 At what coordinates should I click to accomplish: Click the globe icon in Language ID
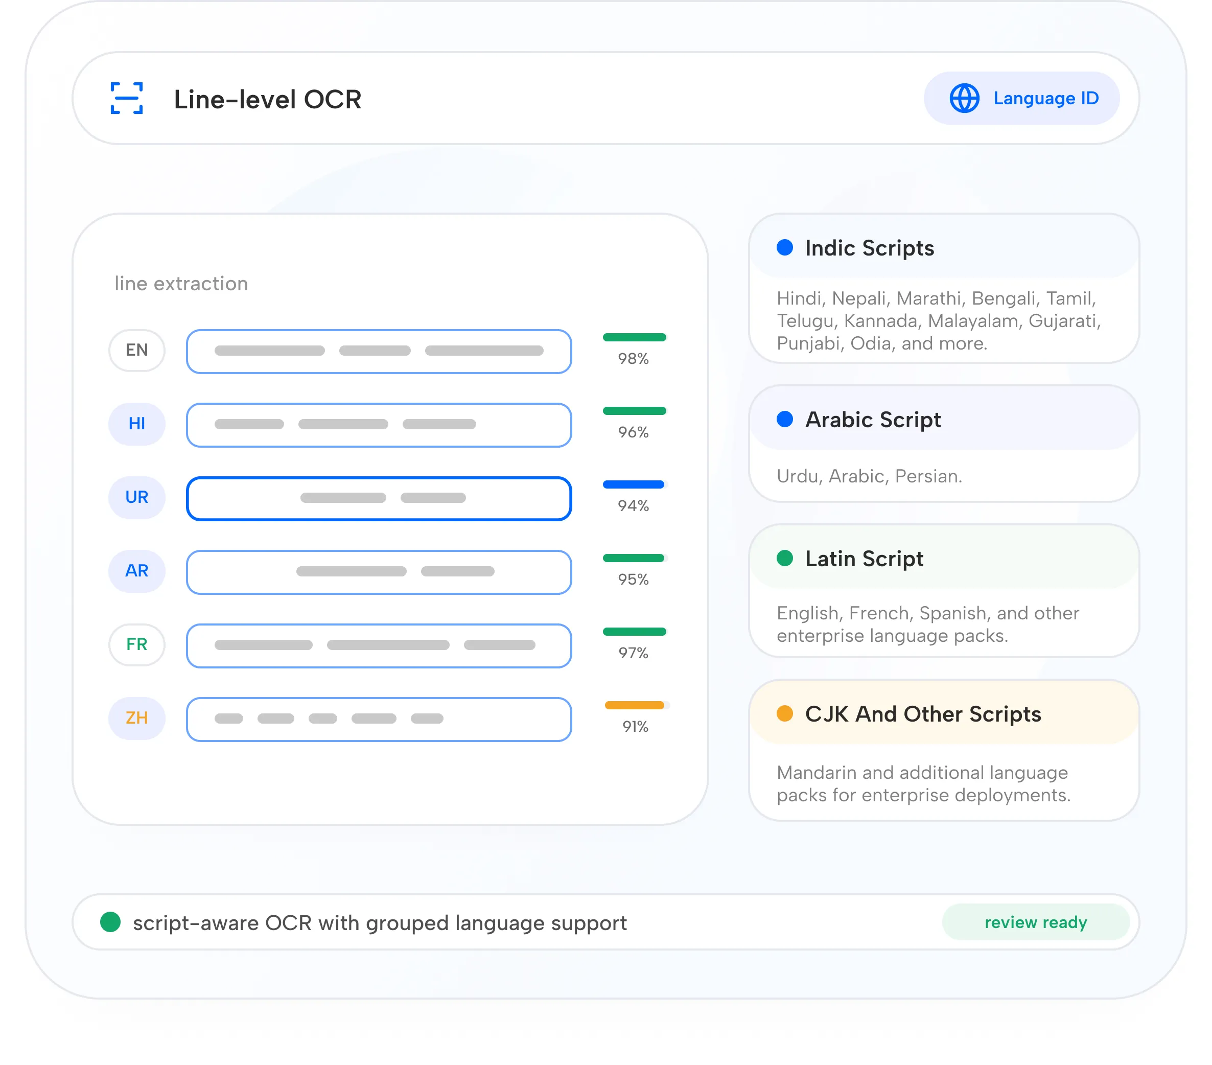pos(964,99)
